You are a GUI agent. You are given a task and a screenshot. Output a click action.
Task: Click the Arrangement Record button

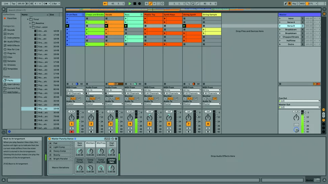pyautogui.click(x=139, y=3)
